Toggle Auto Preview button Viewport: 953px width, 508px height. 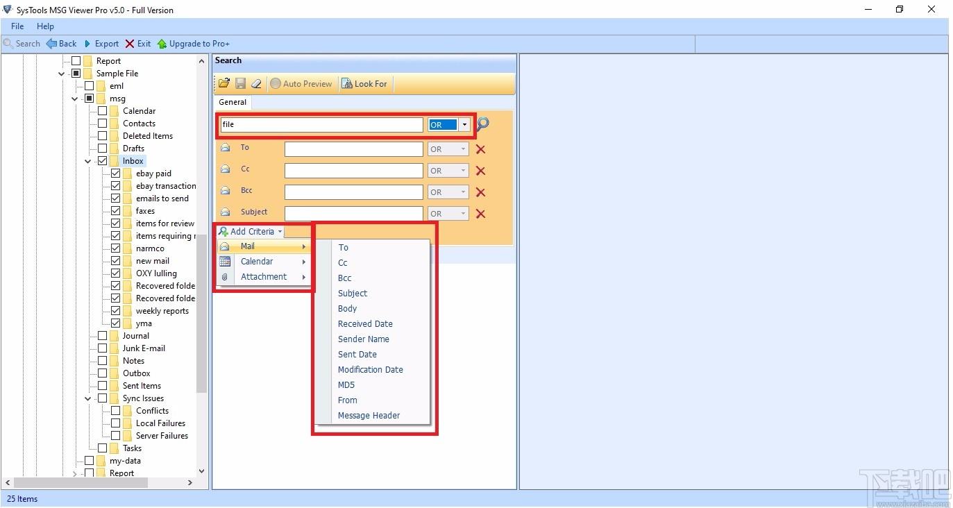[301, 84]
